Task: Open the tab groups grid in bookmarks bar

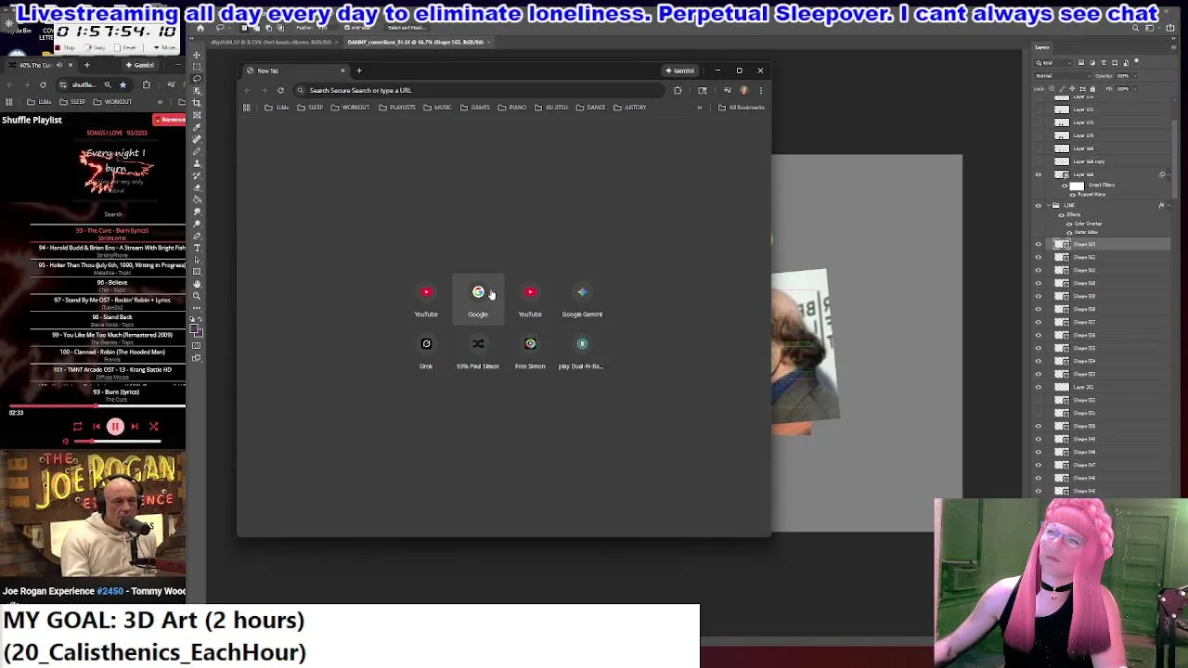Action: (x=246, y=108)
